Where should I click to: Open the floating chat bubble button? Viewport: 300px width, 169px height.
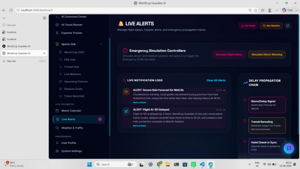click(289, 148)
